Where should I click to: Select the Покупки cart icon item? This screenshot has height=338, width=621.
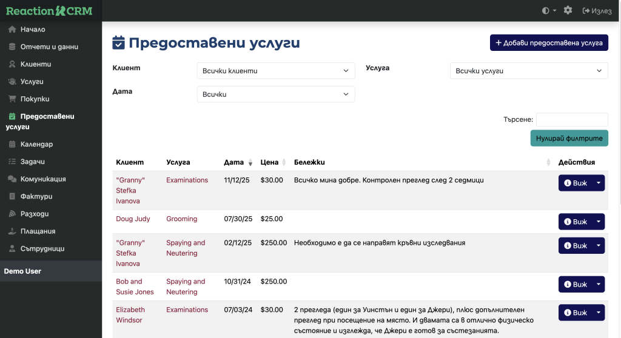(35, 99)
